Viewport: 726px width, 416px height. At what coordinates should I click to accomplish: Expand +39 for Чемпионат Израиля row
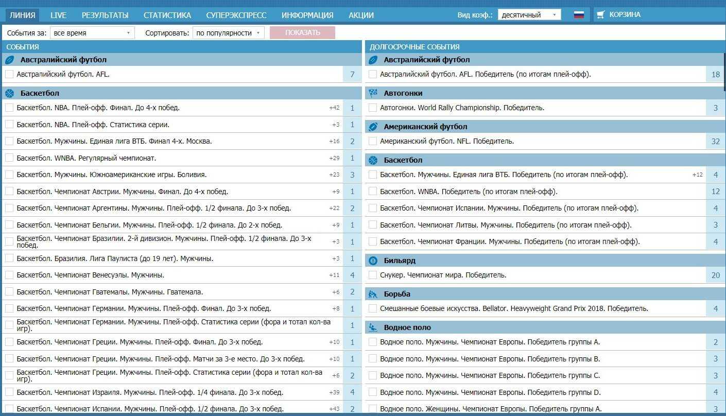tap(334, 392)
